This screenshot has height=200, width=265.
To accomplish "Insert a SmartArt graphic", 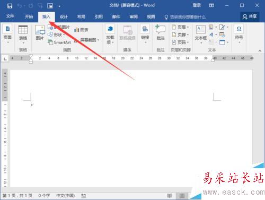I will pos(59,42).
